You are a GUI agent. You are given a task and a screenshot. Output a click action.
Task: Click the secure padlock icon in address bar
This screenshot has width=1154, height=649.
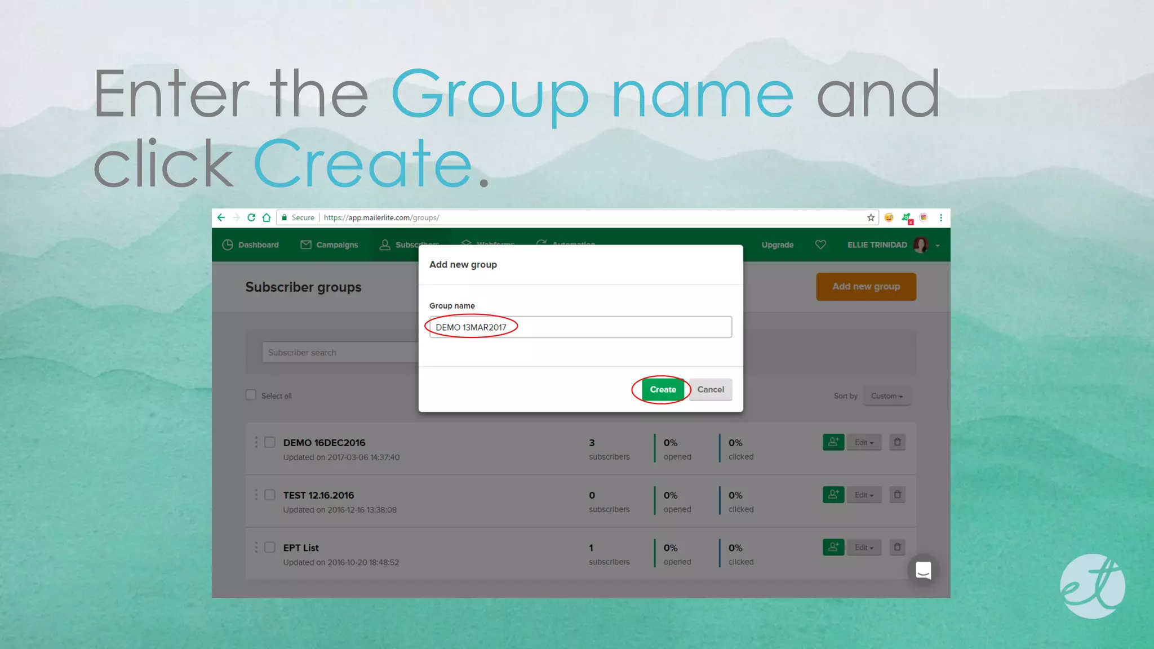pos(285,217)
